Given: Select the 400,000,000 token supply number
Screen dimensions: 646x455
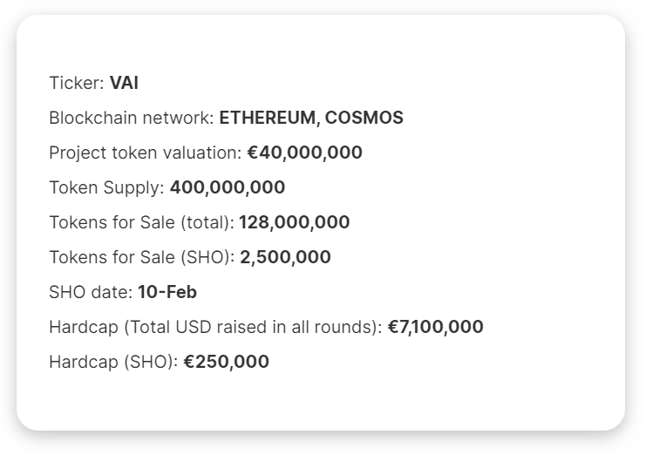Looking at the screenshot, I should (228, 187).
